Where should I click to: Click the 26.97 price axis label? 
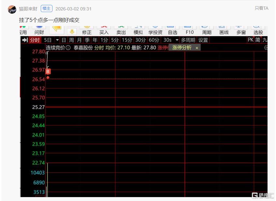click(38, 70)
